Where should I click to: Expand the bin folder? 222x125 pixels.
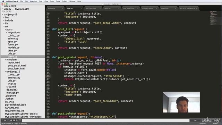[4, 17]
